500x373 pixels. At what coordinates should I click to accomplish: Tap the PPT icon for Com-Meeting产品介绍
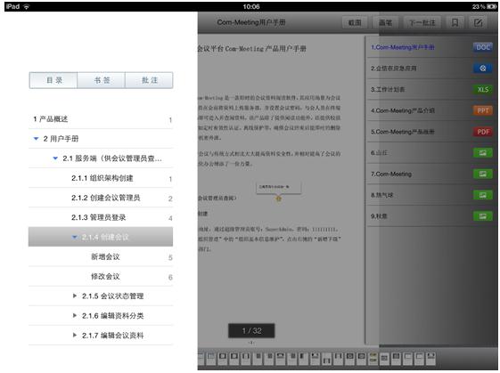(483, 110)
